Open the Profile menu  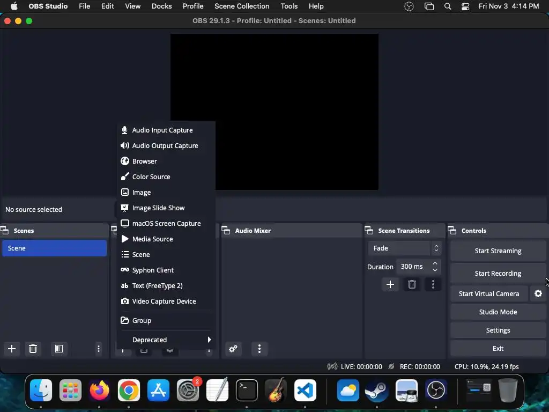pos(193,6)
